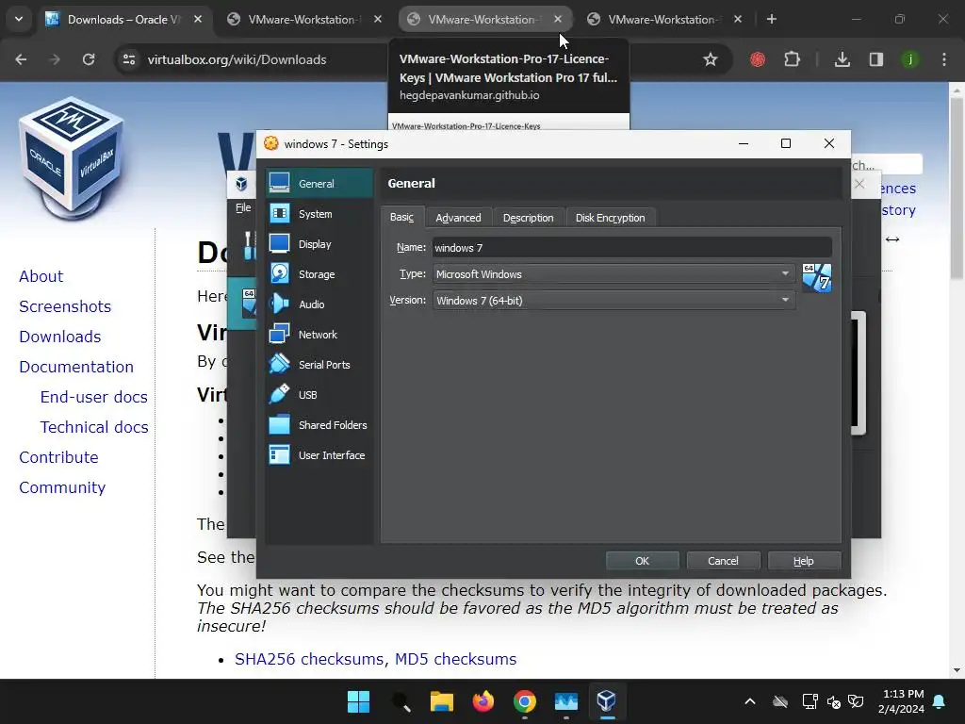This screenshot has width=965, height=724.
Task: Toggle Chrome side panel icon
Action: [875, 59]
